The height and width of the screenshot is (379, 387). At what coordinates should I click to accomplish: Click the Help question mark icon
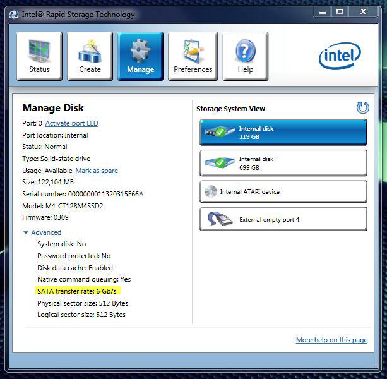[x=246, y=51]
